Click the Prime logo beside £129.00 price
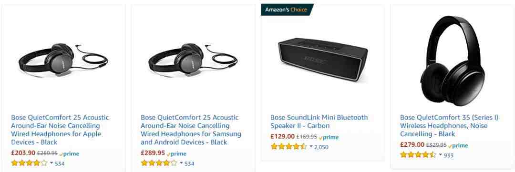Screen dimensions: 515x172 pos(329,137)
